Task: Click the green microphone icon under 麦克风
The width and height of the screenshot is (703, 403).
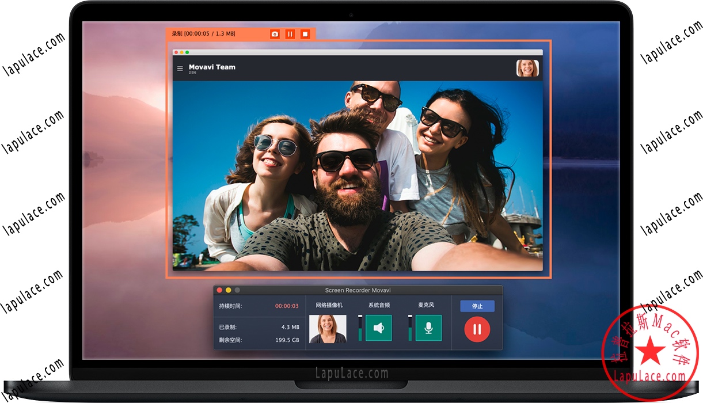Action: [429, 329]
